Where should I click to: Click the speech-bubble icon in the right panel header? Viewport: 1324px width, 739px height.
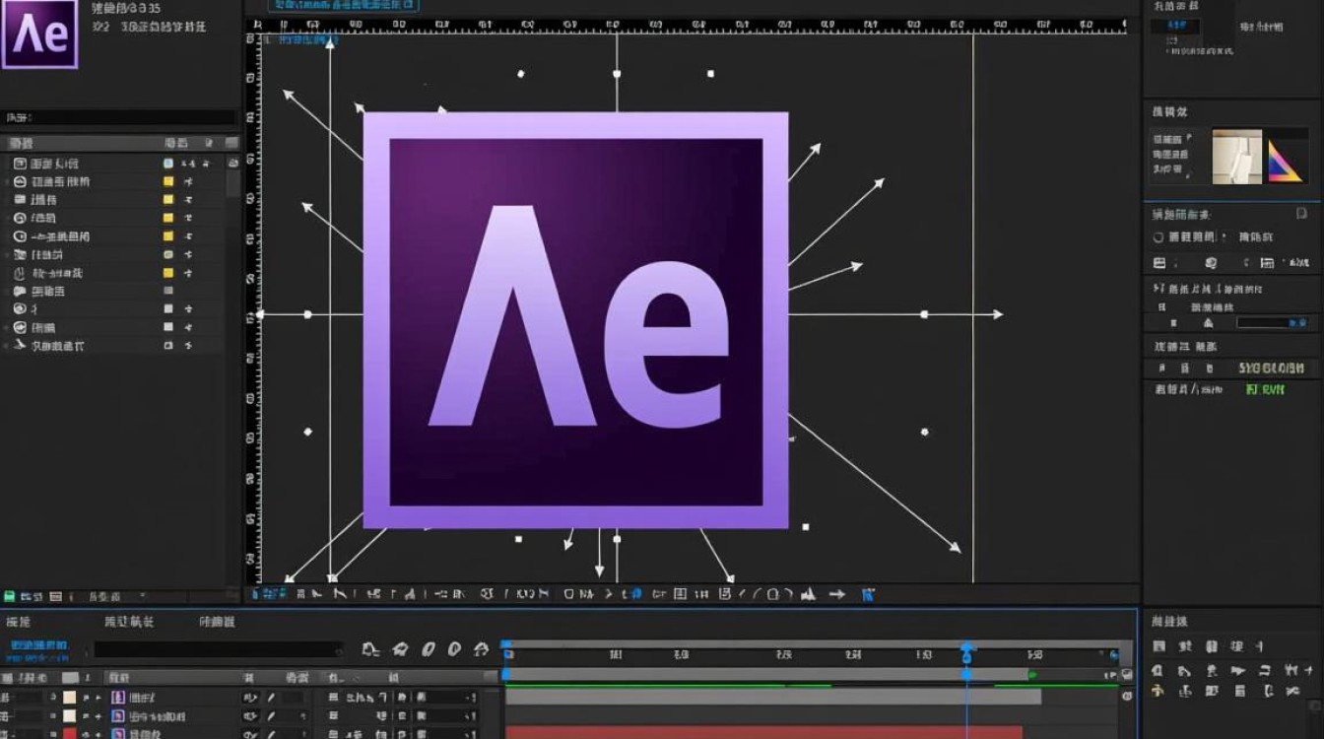coord(1301,214)
